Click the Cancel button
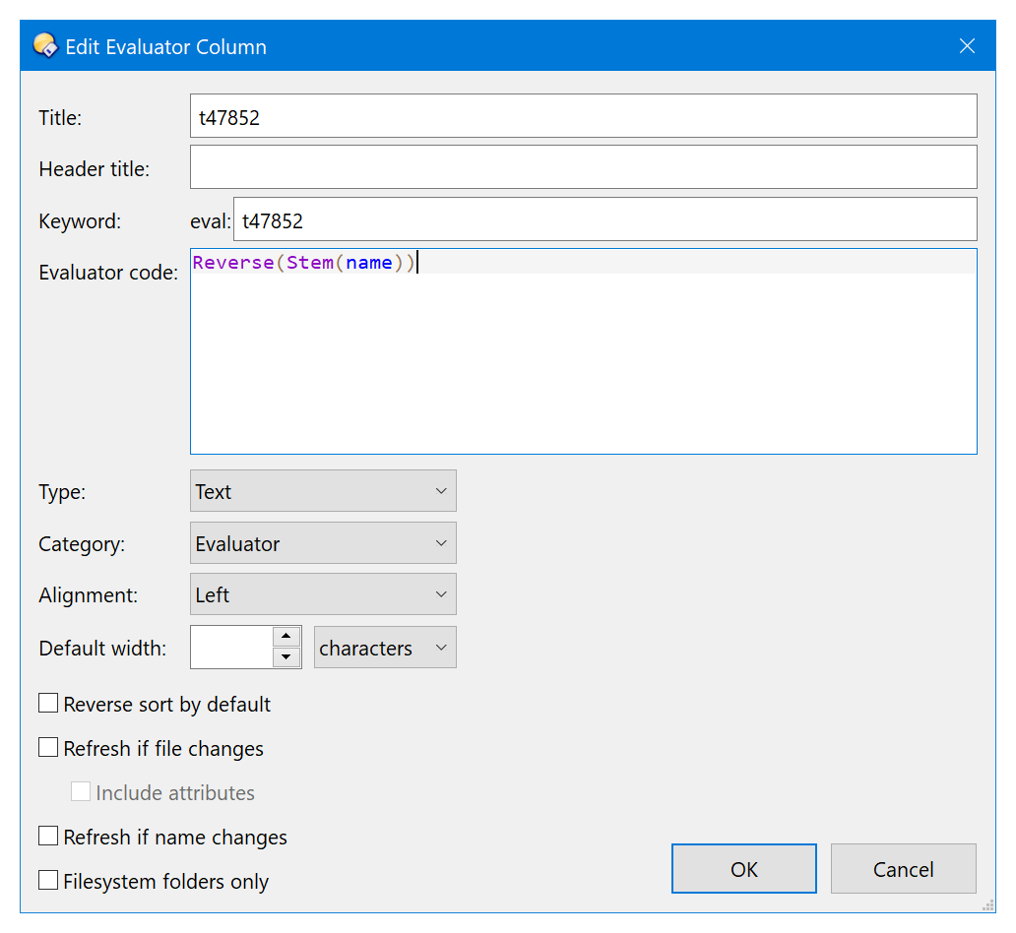The height and width of the screenshot is (933, 1016). 903,869
